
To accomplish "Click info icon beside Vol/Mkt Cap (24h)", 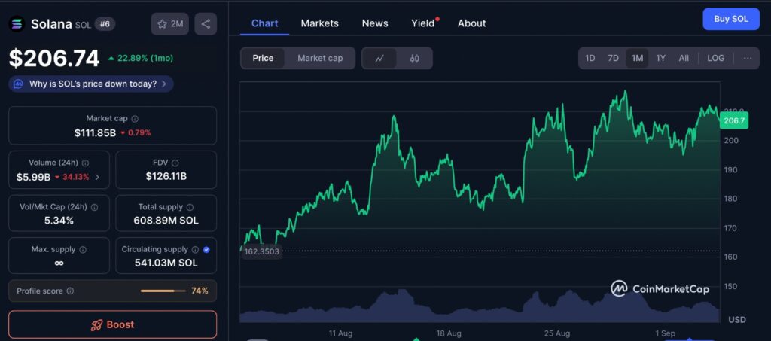I will pyautogui.click(x=94, y=207).
